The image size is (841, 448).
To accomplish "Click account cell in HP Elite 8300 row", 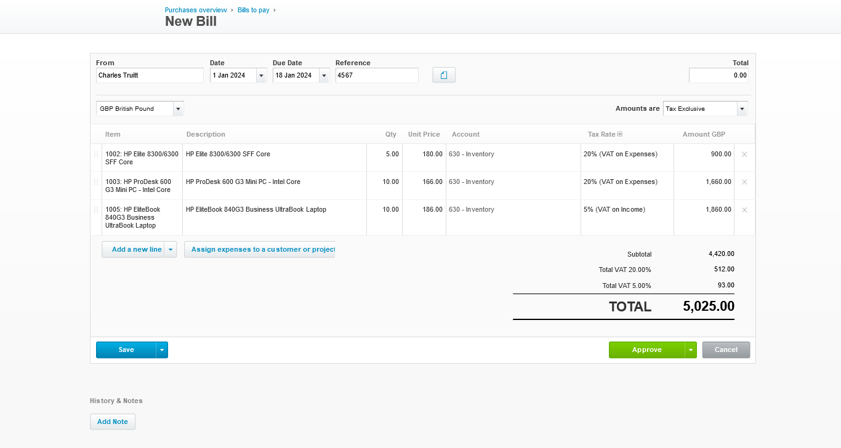I will (513, 158).
